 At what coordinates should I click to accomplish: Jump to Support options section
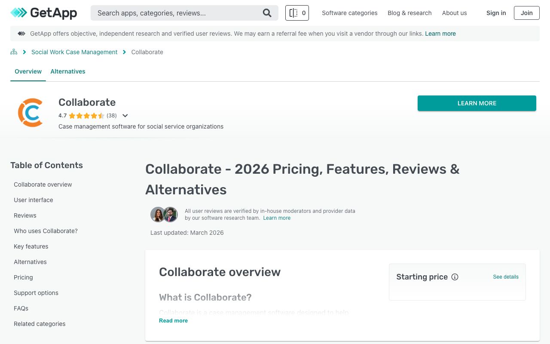(x=36, y=293)
